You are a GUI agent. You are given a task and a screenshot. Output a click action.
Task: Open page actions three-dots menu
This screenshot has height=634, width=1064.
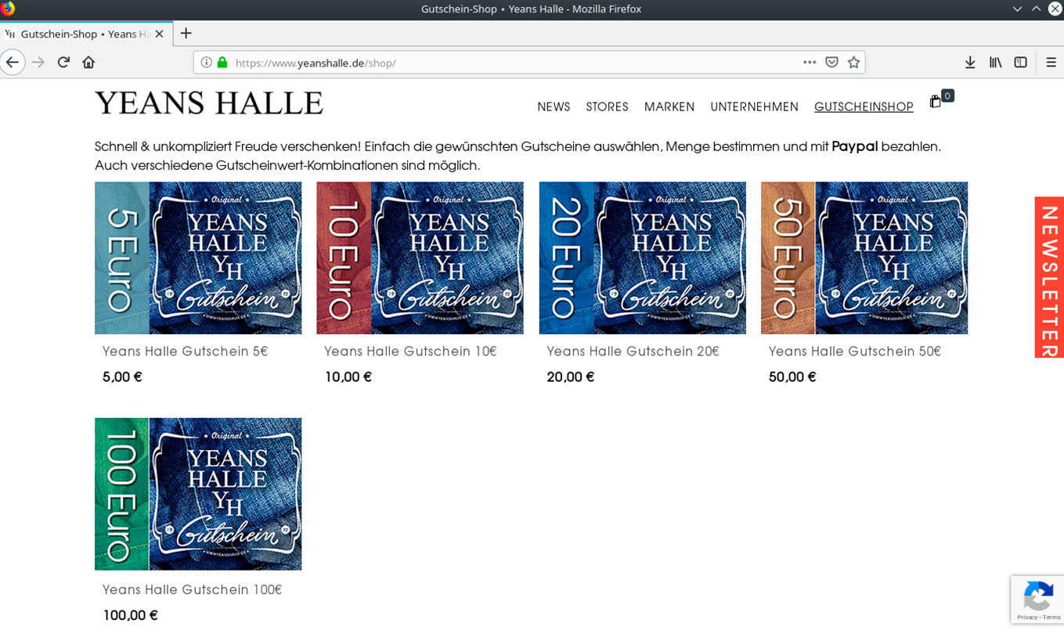tap(810, 63)
